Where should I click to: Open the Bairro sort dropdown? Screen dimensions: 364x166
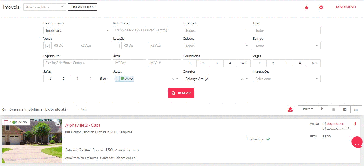tap(307, 109)
